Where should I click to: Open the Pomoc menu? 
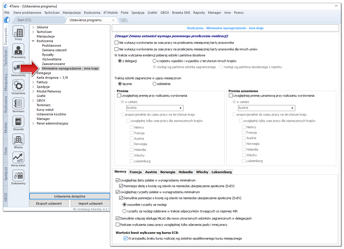click(239, 13)
